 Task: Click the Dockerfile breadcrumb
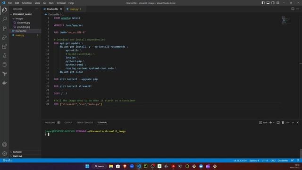tap(53, 14)
